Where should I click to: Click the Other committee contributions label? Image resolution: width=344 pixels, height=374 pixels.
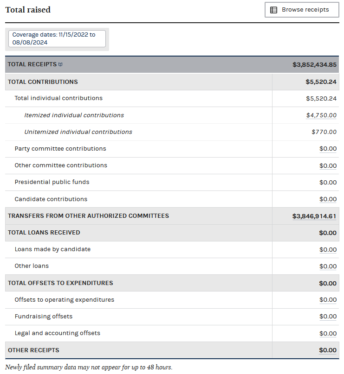pos(61,165)
